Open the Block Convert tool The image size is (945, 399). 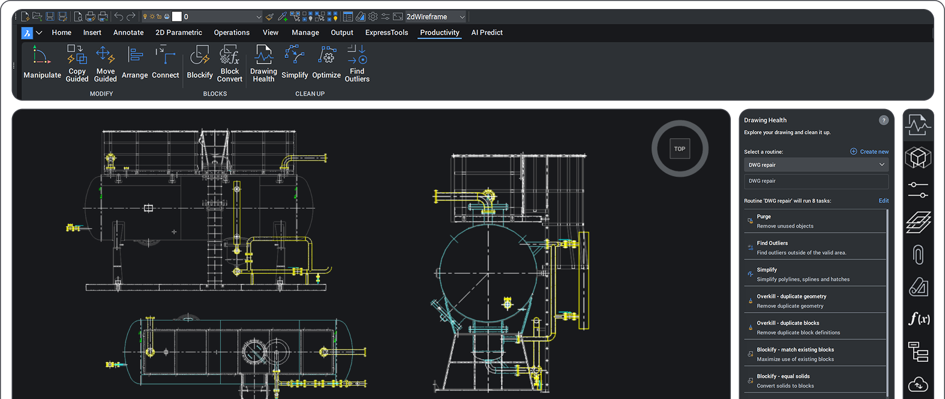pos(230,64)
